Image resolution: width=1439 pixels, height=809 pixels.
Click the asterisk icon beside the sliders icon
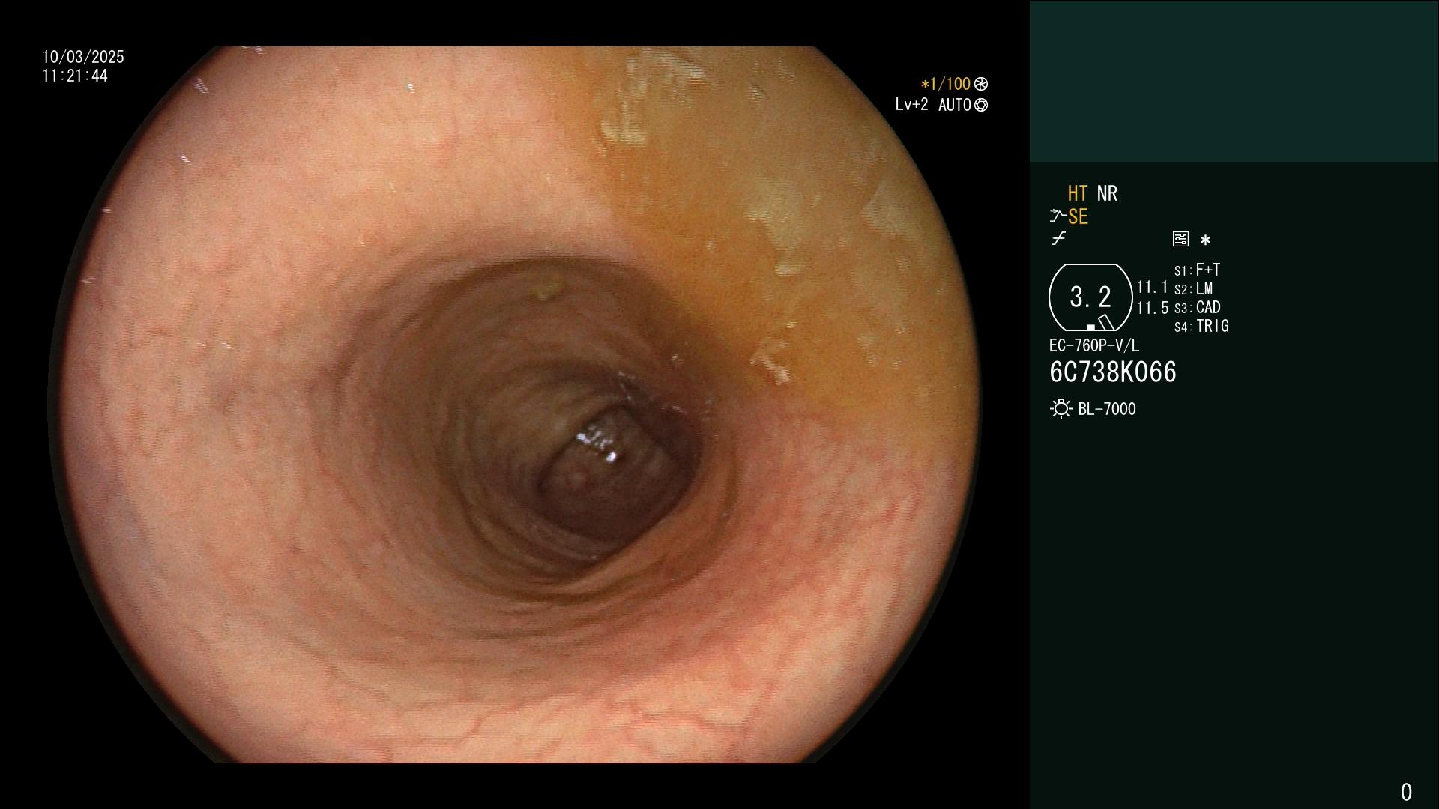click(1205, 240)
